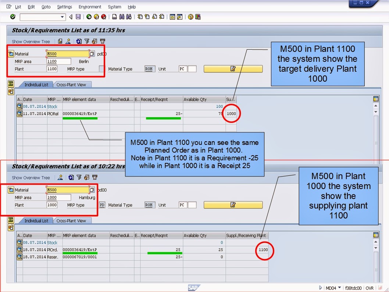Click the Material M500 field for plant 1100
Screen dimensions: 389x292
pyautogui.click(x=68, y=54)
